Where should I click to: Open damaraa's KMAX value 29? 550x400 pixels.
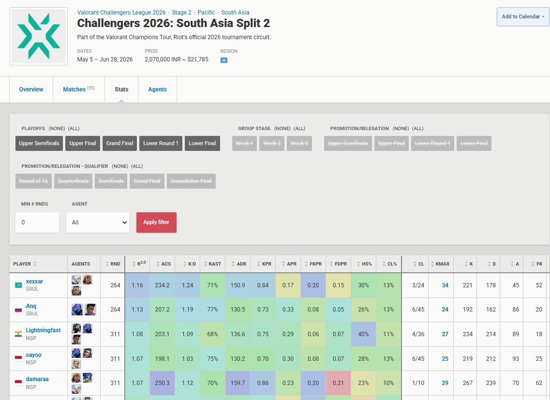click(445, 383)
